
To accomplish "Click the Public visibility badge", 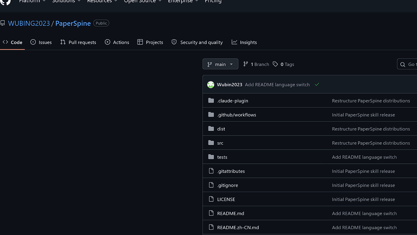I will click(x=101, y=23).
